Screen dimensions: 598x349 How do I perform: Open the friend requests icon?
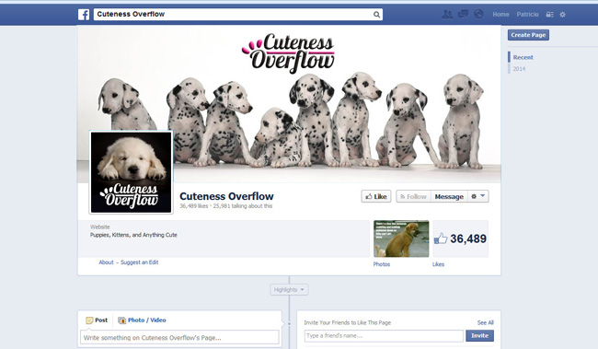tap(447, 15)
